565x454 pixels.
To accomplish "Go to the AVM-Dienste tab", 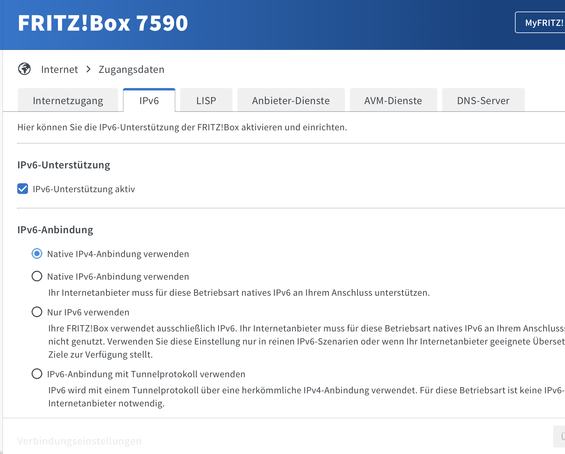I will [393, 100].
